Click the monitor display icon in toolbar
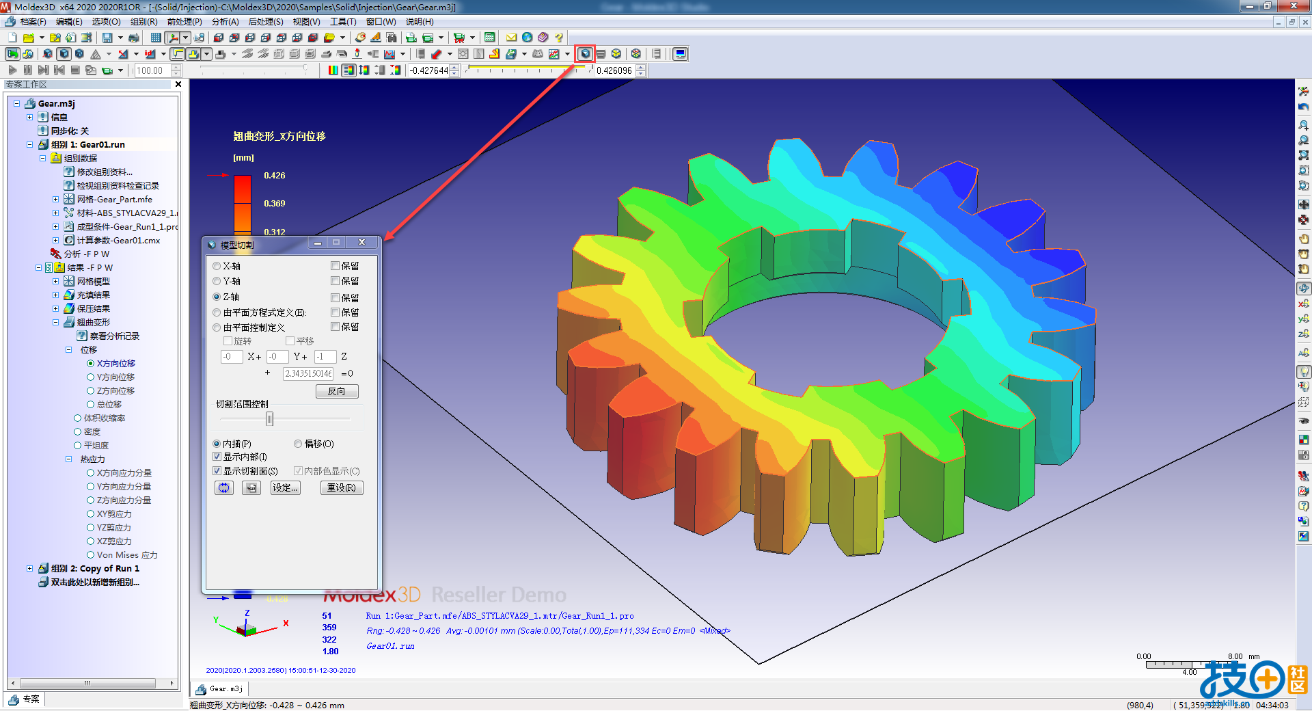This screenshot has height=711, width=1312. [x=680, y=53]
